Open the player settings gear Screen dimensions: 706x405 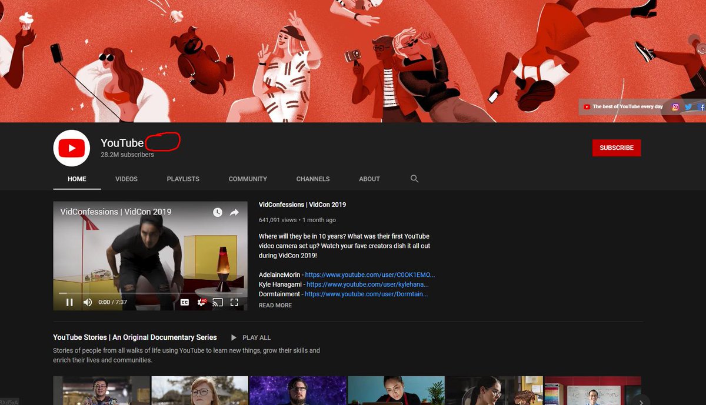coord(202,302)
